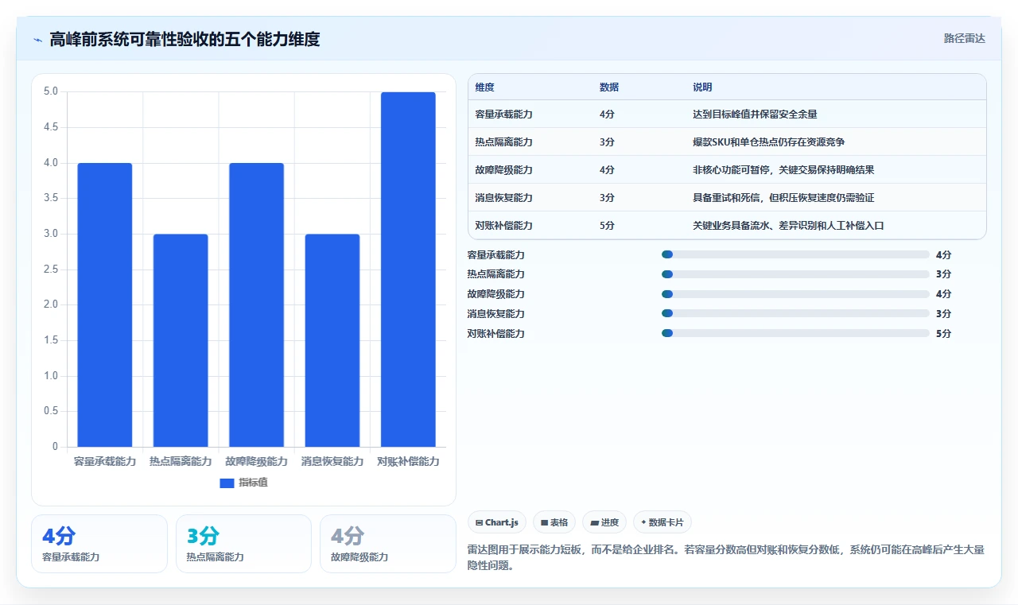Click the x-axis label 消息恢复能力 under the chart
1018x605 pixels.
coord(332,461)
